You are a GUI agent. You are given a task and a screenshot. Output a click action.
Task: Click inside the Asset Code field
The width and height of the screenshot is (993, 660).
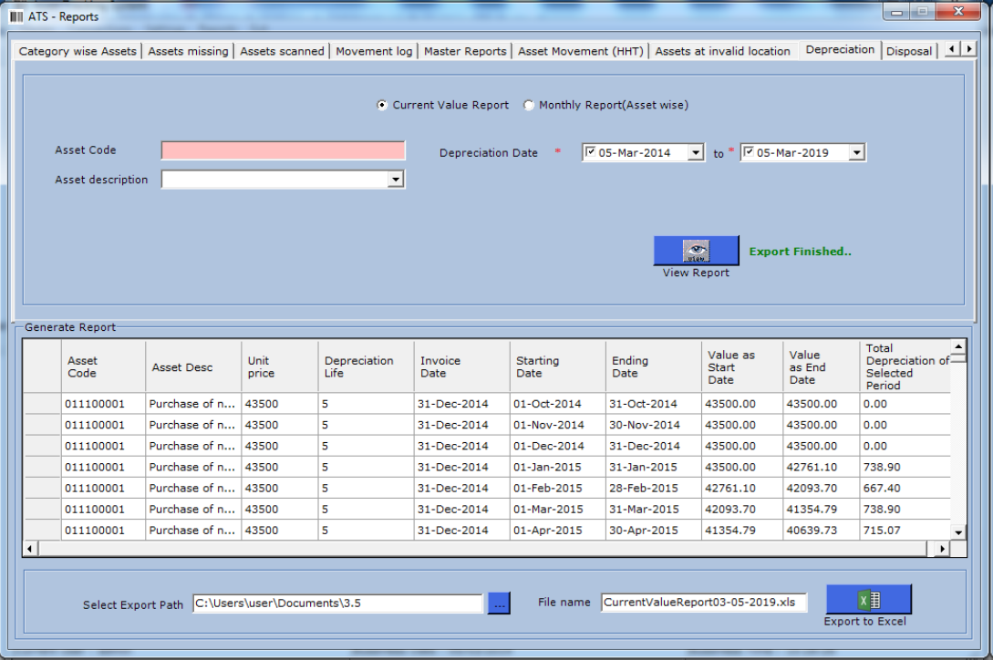point(283,150)
